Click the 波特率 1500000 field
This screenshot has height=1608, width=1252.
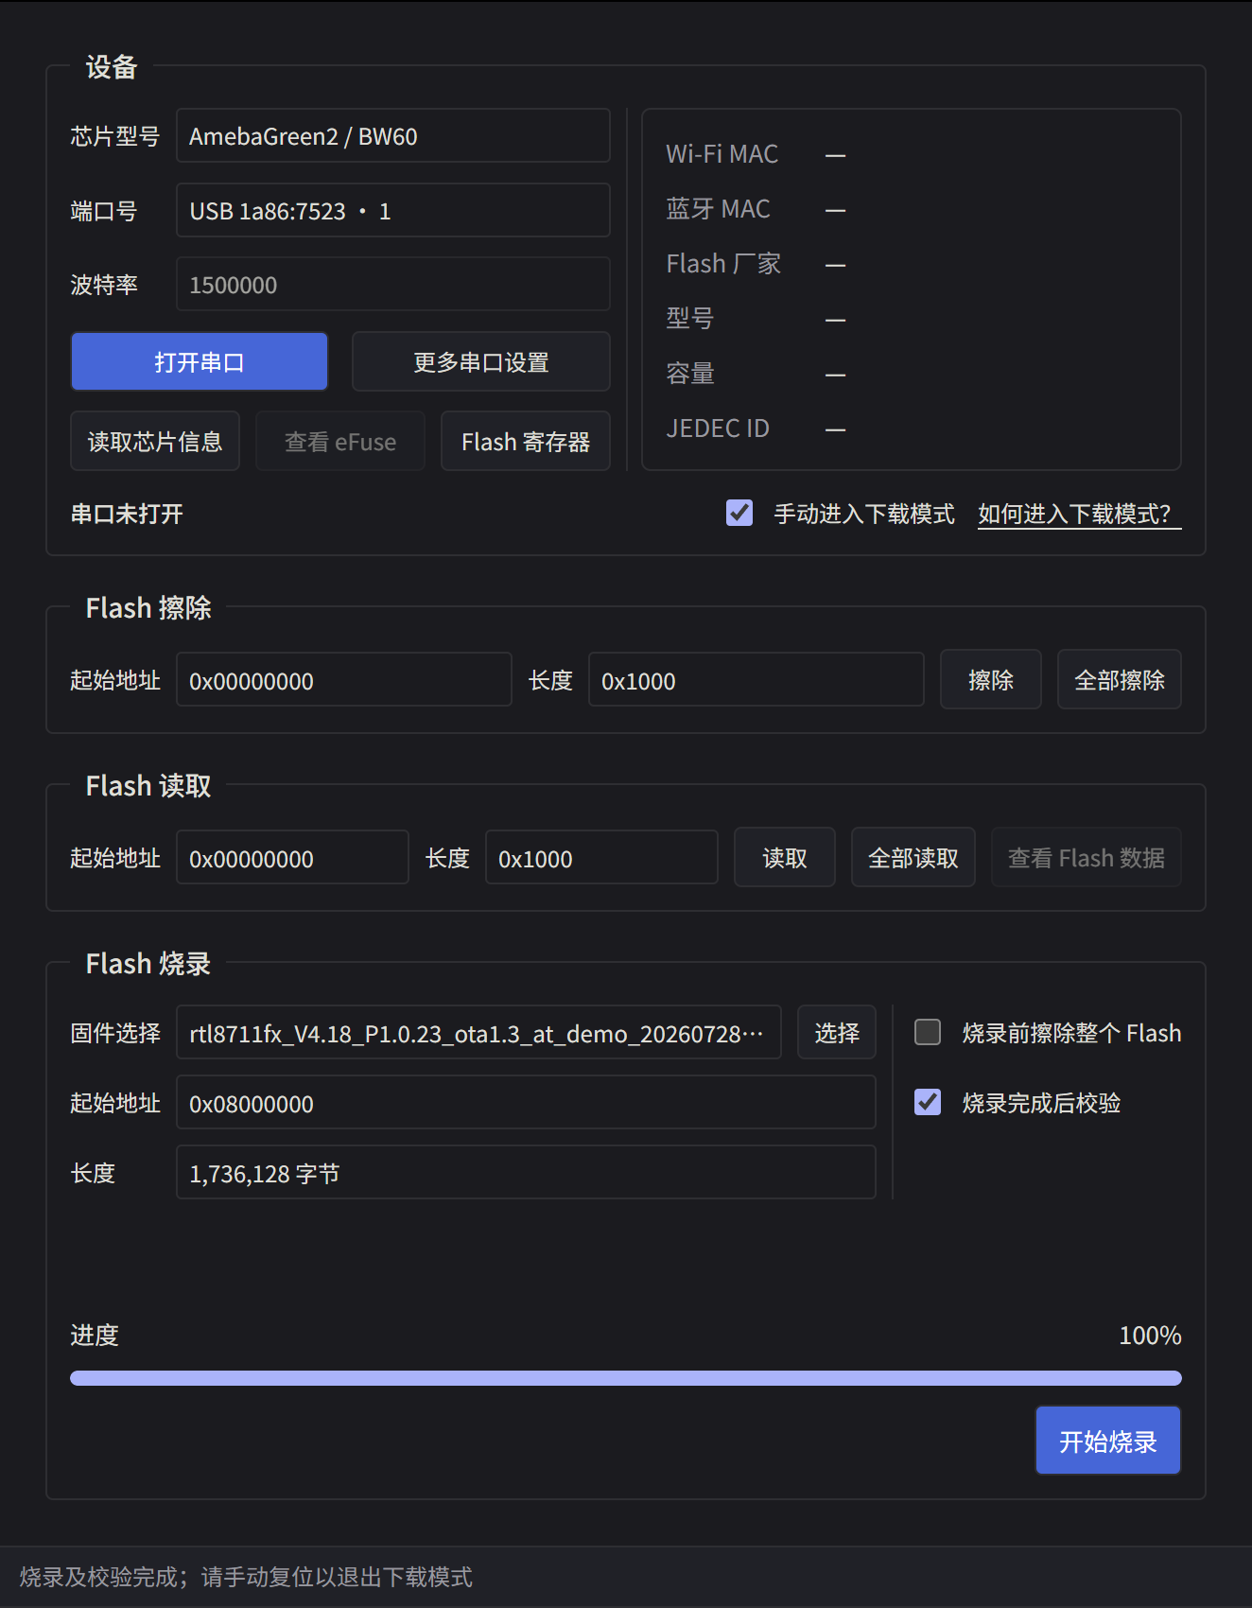coord(393,285)
